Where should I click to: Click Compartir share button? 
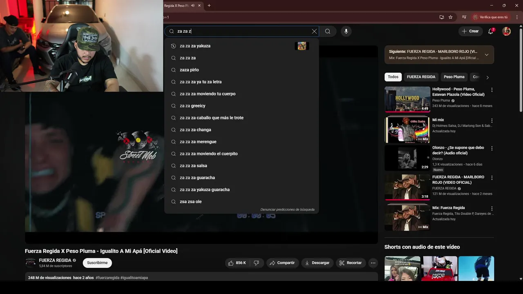coord(282,263)
